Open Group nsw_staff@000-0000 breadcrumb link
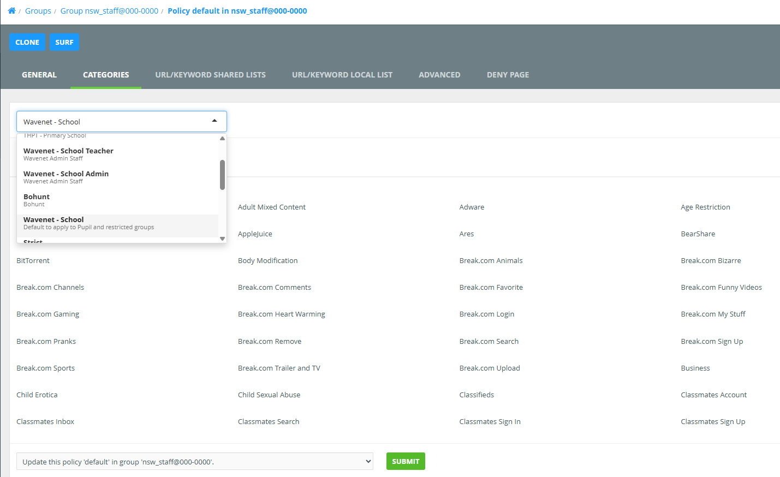 tap(109, 11)
